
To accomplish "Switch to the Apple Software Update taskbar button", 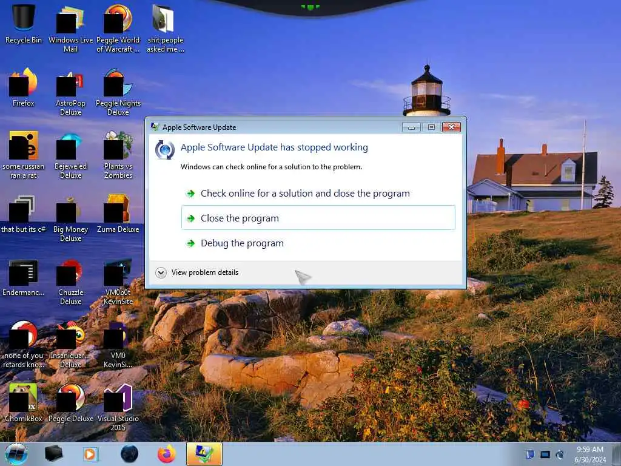I will (x=204, y=454).
